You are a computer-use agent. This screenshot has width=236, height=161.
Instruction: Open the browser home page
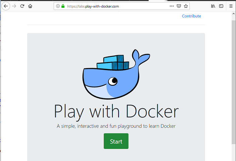pyautogui.click(x=30, y=6)
